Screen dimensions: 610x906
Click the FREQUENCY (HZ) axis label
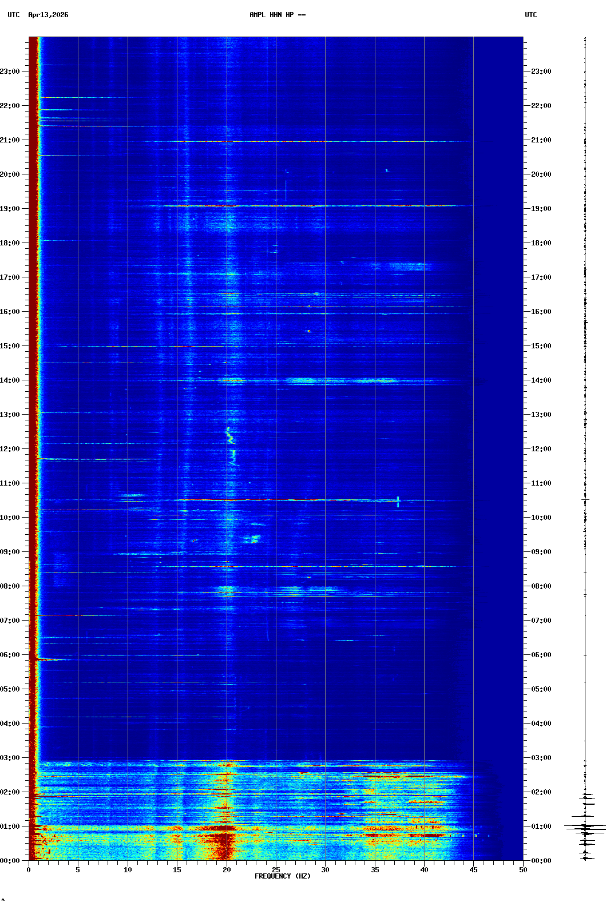click(x=282, y=876)
